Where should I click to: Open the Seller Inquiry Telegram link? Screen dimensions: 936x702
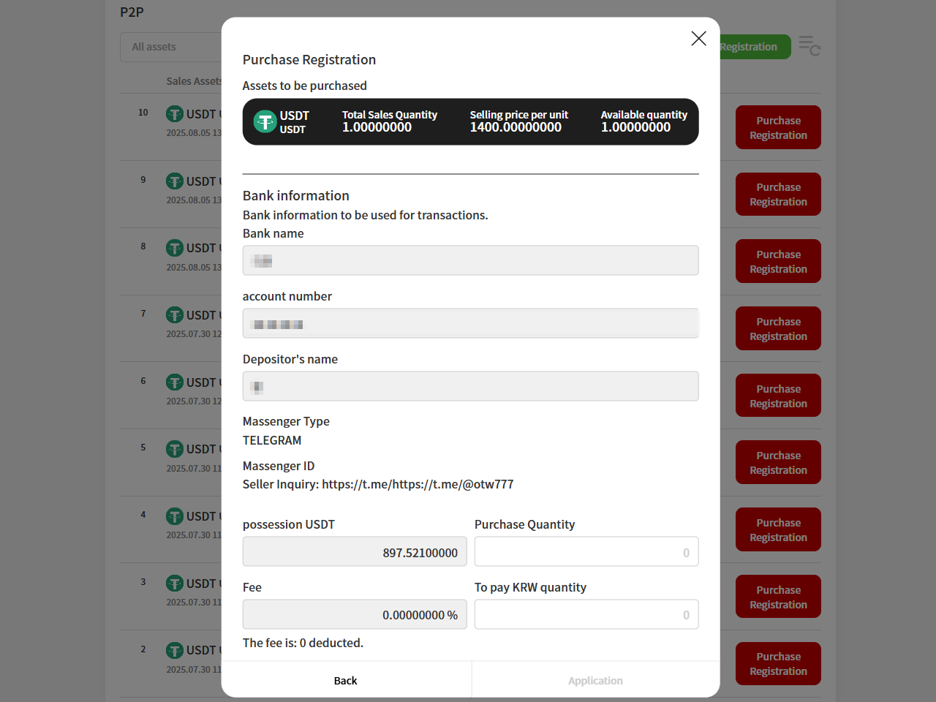(418, 485)
